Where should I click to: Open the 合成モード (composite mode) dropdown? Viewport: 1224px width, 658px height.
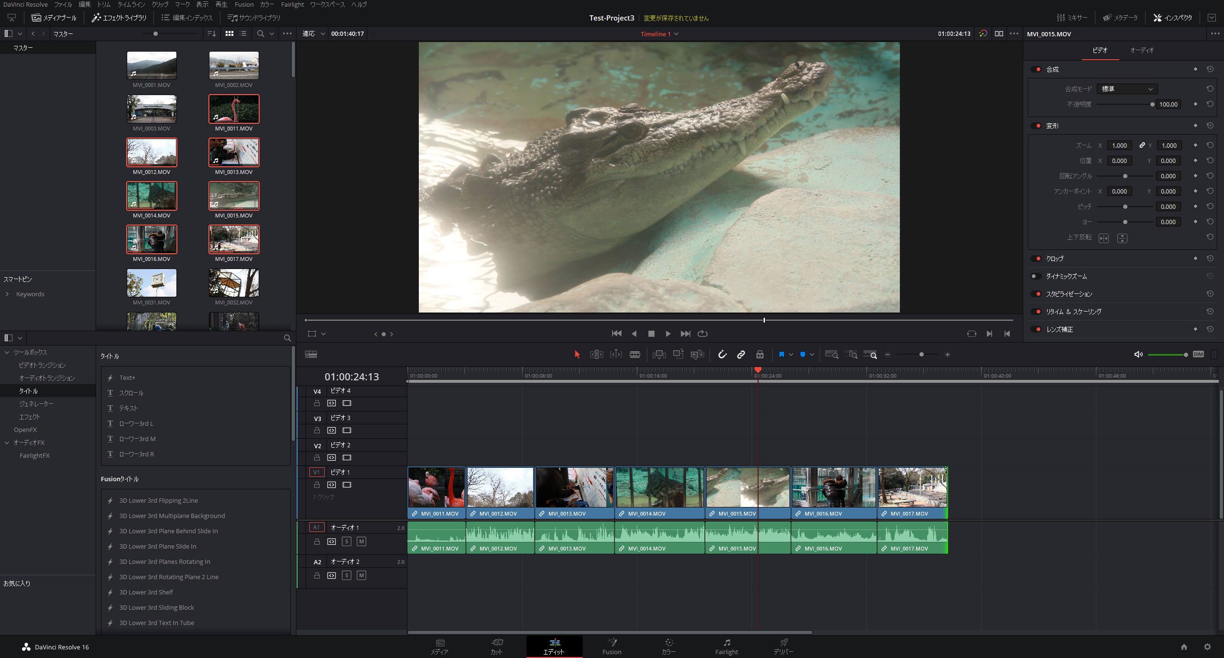pyautogui.click(x=1126, y=89)
